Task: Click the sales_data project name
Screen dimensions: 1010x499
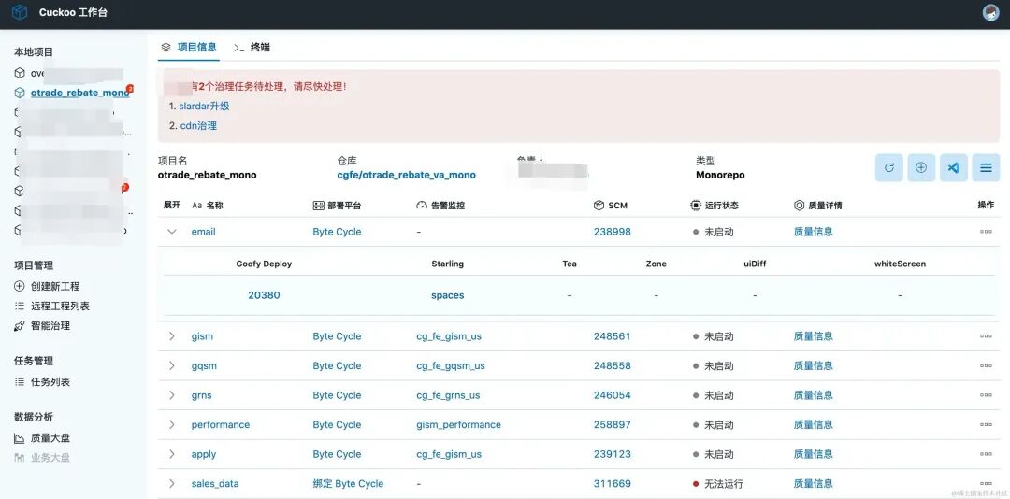Action: point(215,483)
